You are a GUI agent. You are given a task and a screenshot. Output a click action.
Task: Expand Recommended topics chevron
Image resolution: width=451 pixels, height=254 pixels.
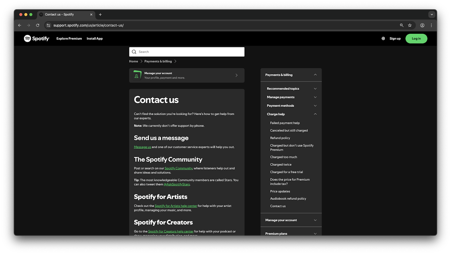click(x=315, y=89)
